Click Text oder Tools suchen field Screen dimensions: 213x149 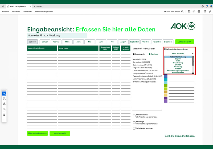(x=171, y=11)
